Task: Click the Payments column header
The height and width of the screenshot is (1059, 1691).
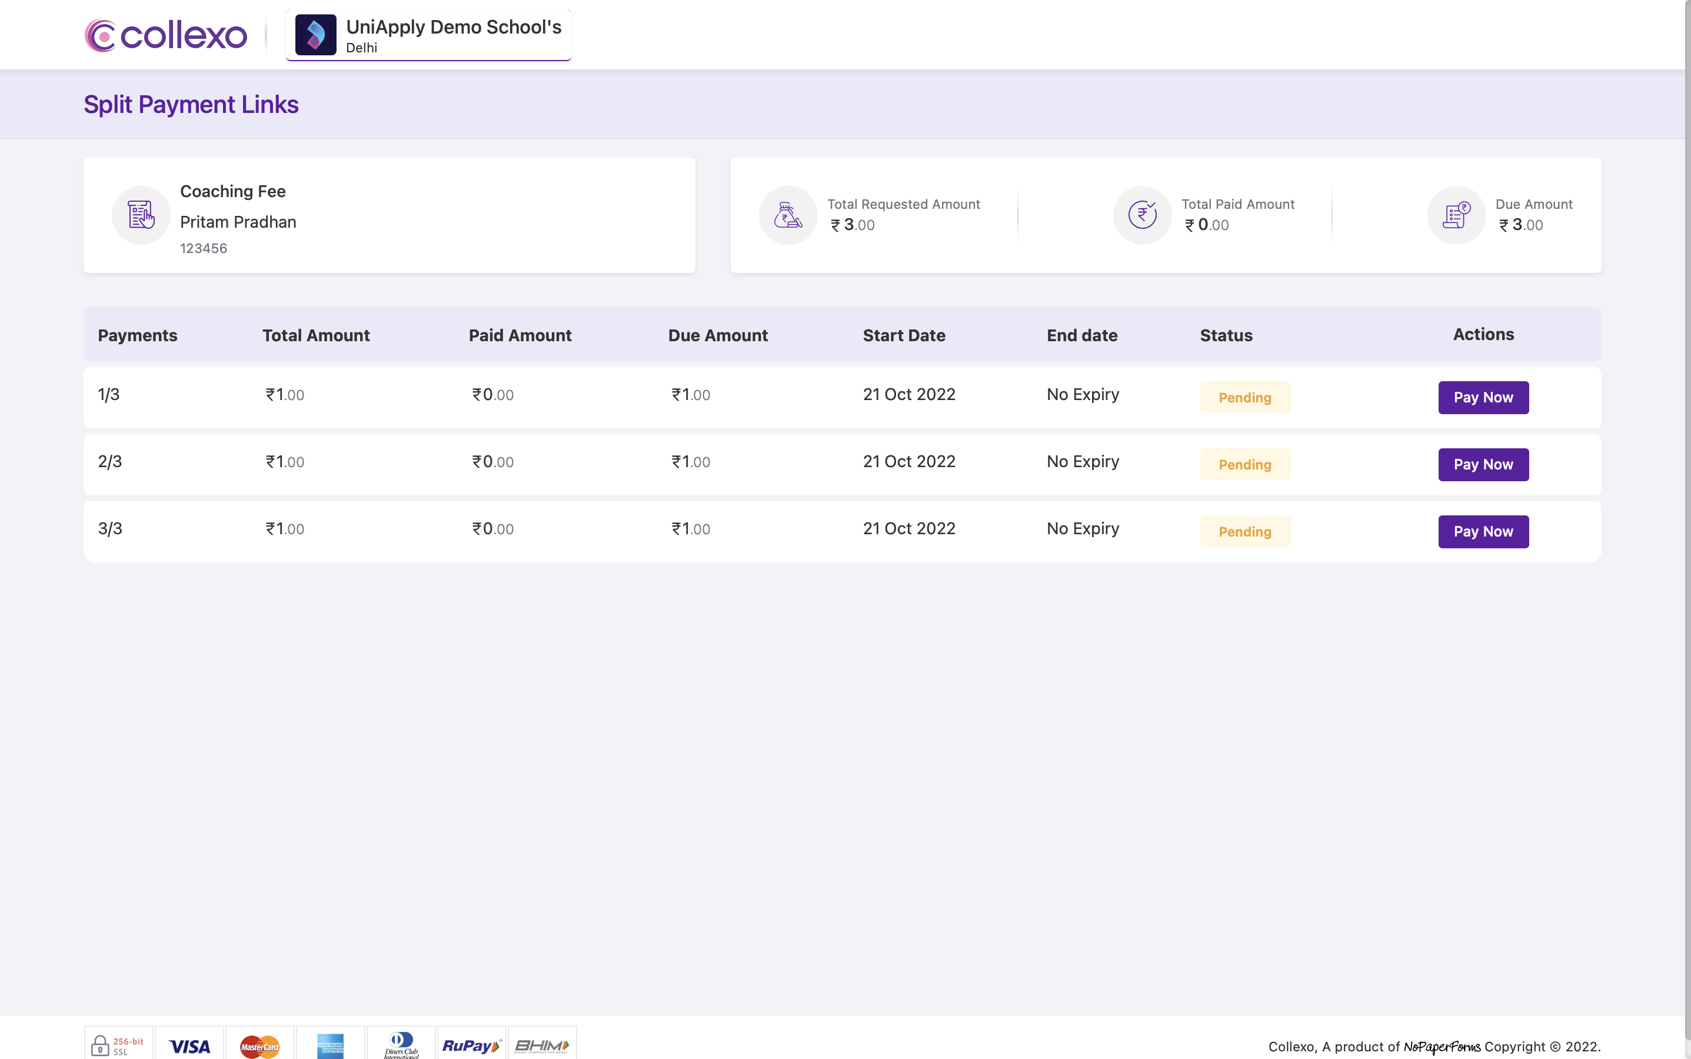Action: click(137, 335)
